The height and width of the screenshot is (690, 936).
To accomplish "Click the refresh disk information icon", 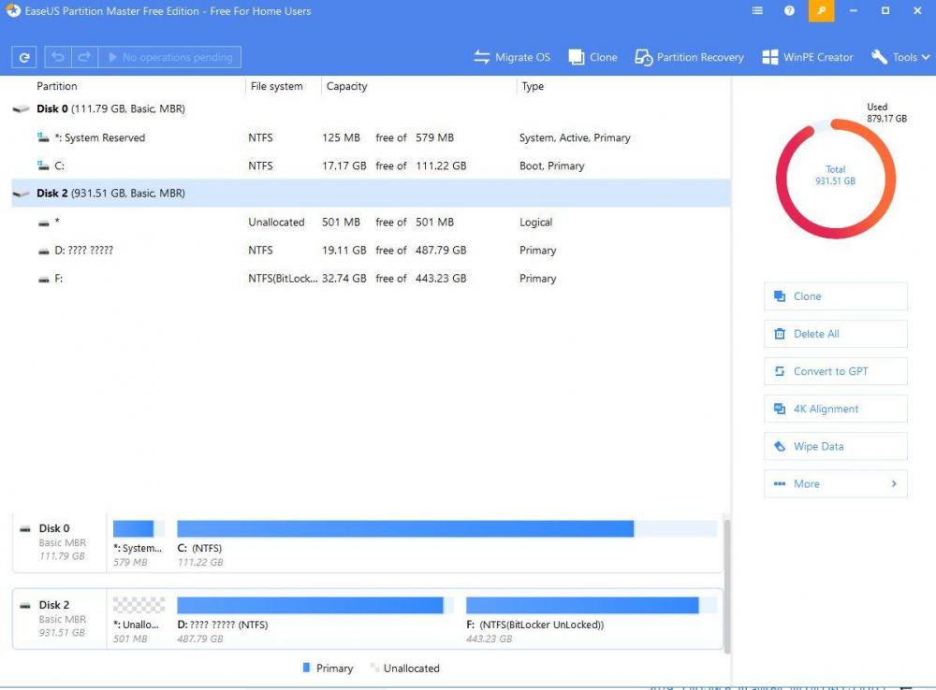I will coord(24,57).
